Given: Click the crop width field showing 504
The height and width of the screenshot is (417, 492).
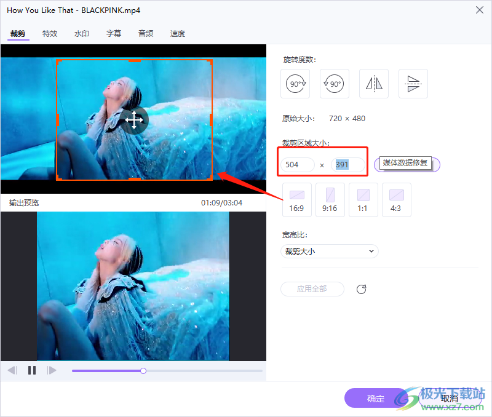Looking at the screenshot, I should coord(298,165).
